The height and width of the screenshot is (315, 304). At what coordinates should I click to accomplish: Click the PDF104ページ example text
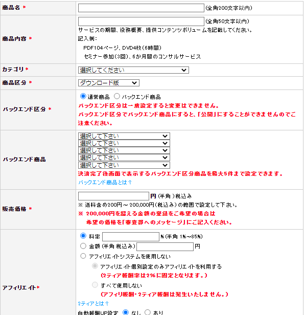click(123, 48)
